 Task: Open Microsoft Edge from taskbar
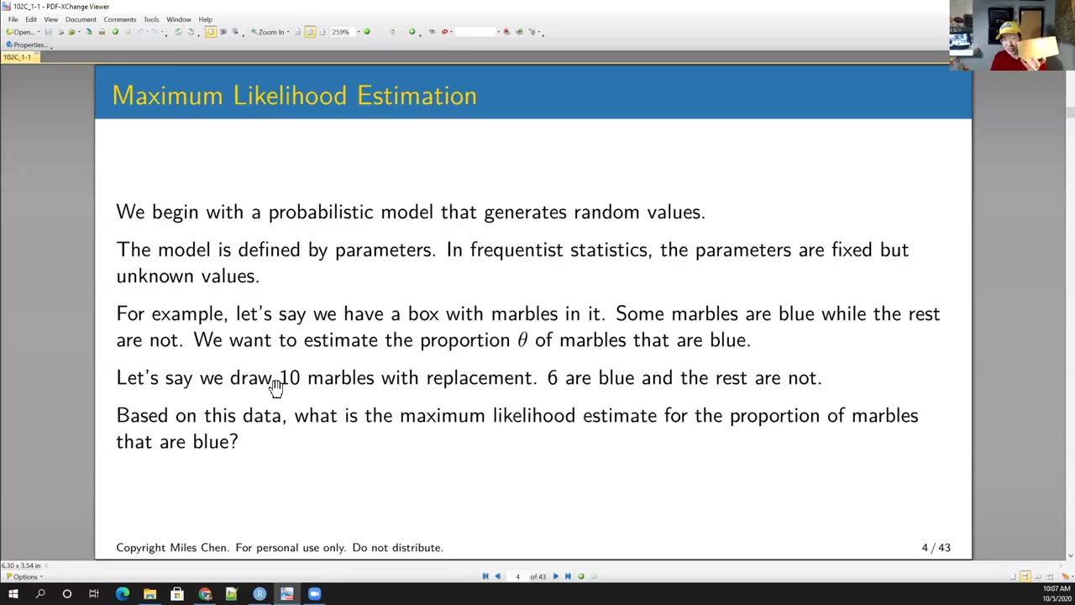[123, 594]
